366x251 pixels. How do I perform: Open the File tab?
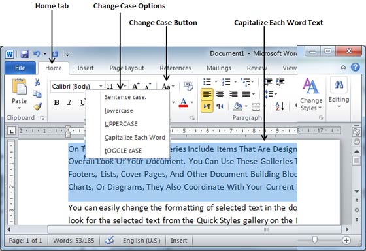point(20,68)
